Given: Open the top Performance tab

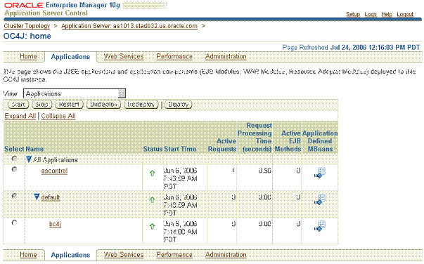Looking at the screenshot, I should [x=174, y=56].
